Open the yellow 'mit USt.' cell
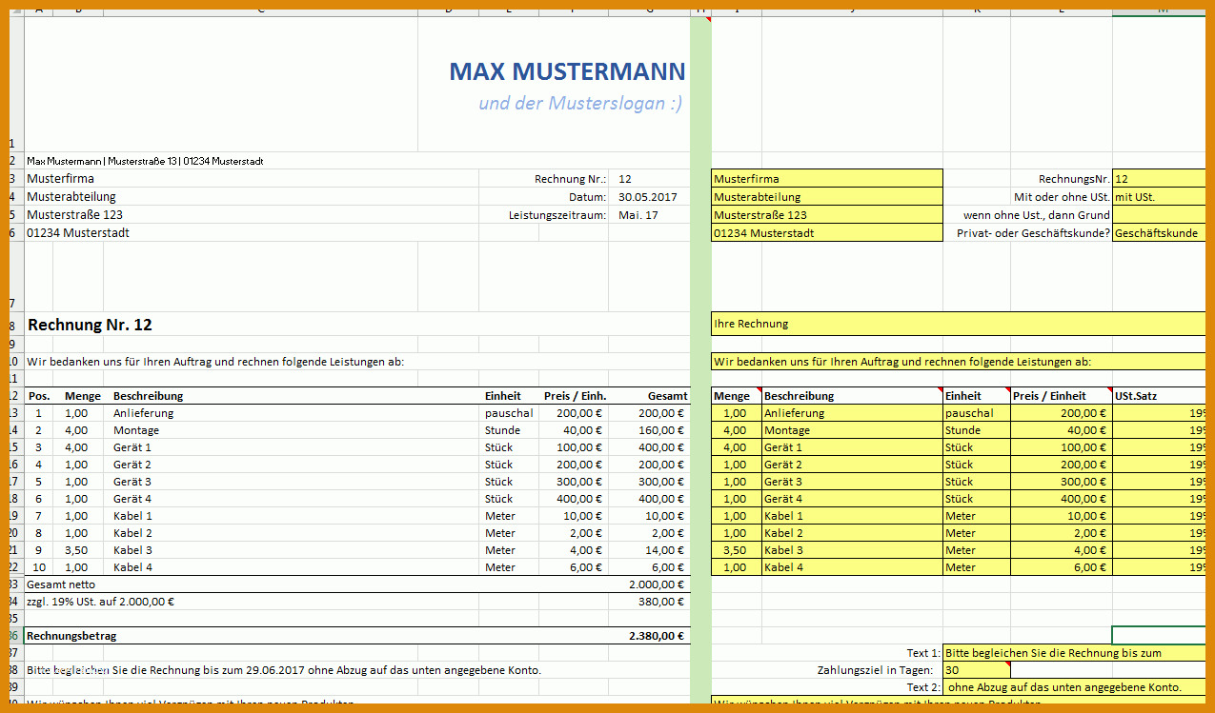 [x=1158, y=197]
